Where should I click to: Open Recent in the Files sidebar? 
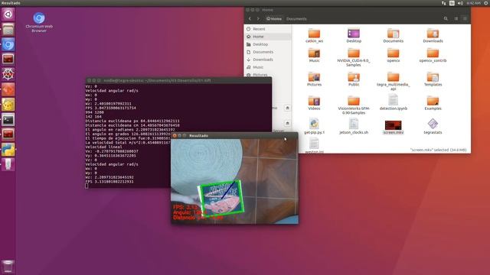pos(267,29)
